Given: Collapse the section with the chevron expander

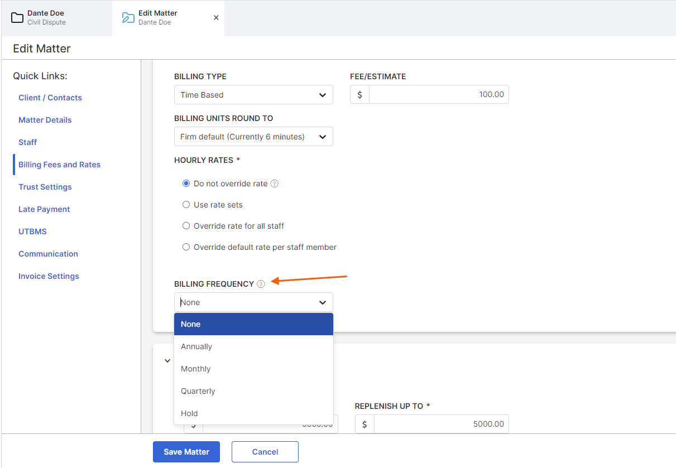Looking at the screenshot, I should click(x=167, y=361).
